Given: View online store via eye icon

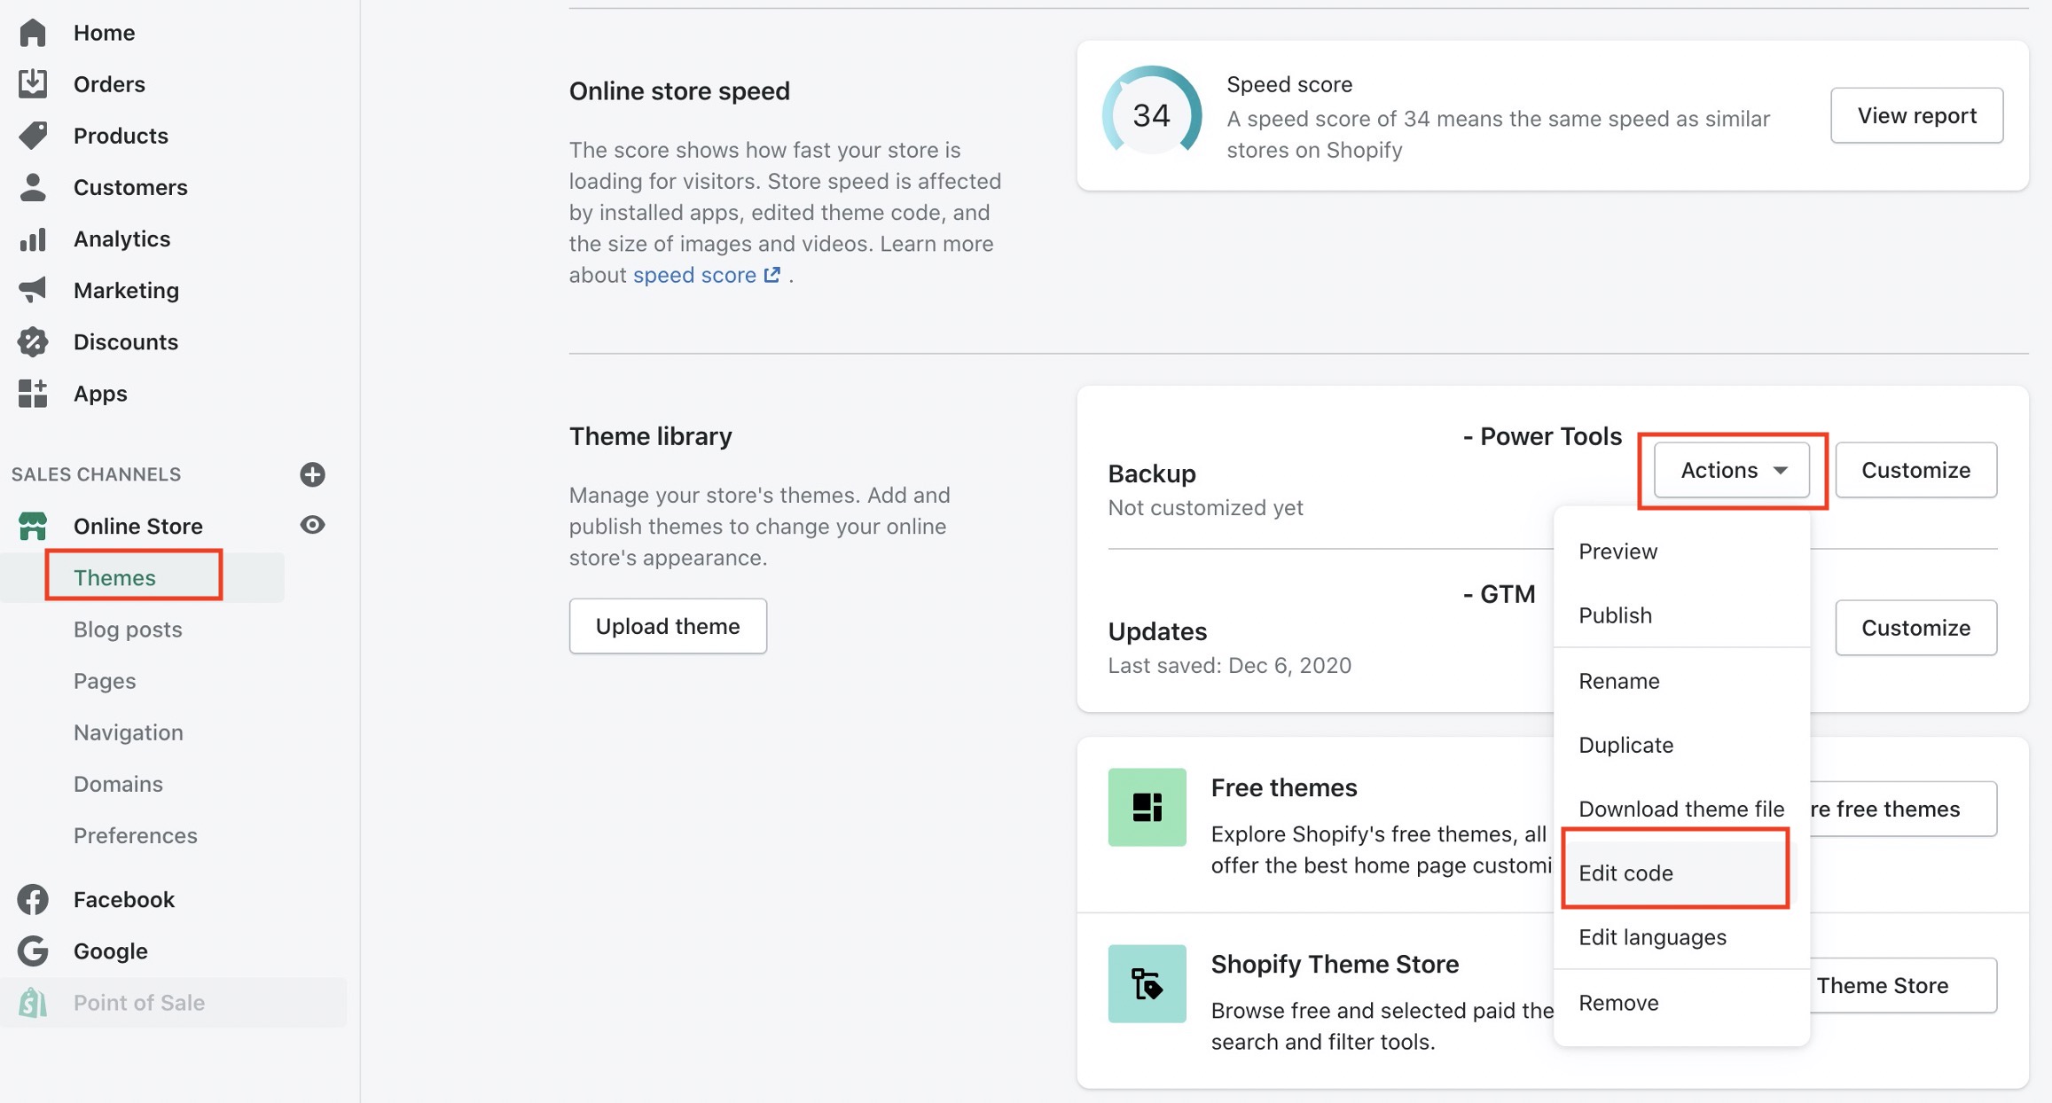Looking at the screenshot, I should 312,525.
